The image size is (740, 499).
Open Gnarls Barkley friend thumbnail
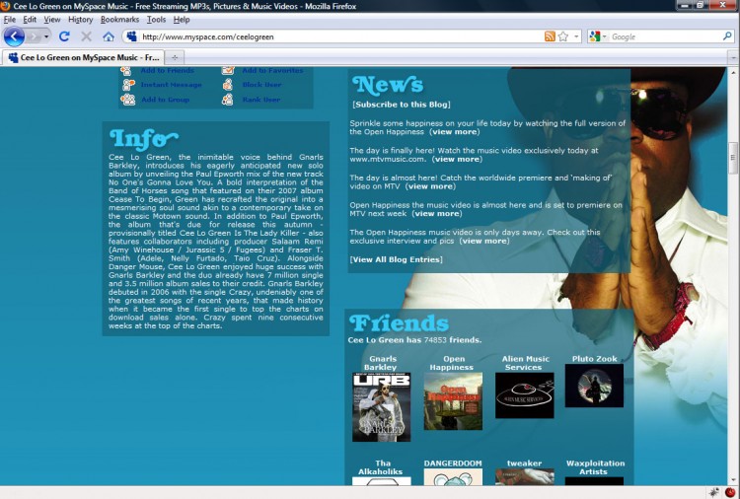[381, 407]
